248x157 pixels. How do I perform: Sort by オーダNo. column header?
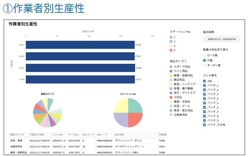[74, 135]
